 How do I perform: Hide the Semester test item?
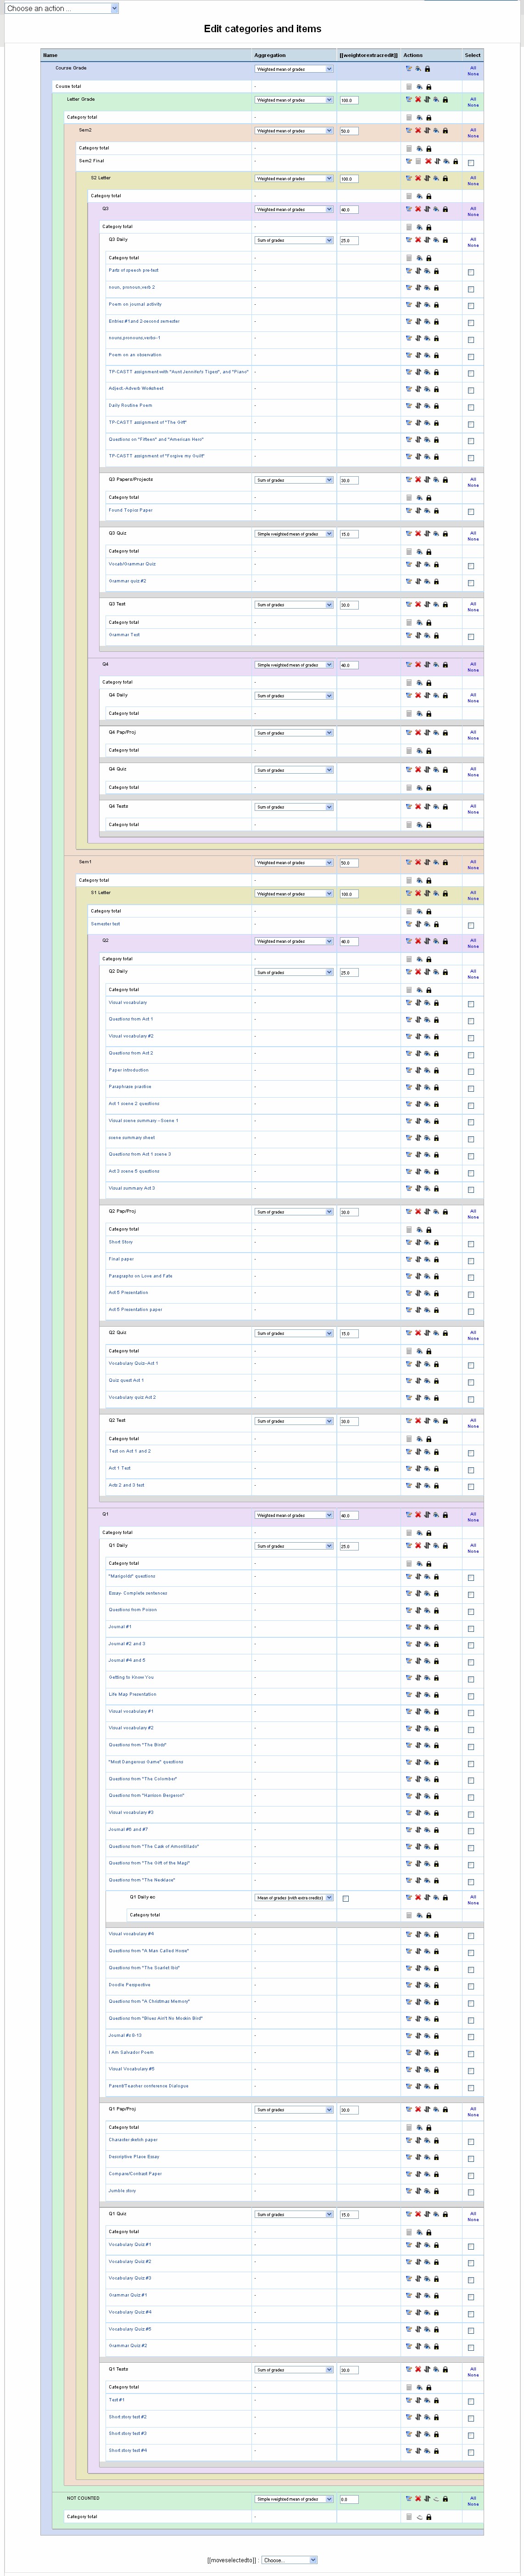click(x=427, y=925)
